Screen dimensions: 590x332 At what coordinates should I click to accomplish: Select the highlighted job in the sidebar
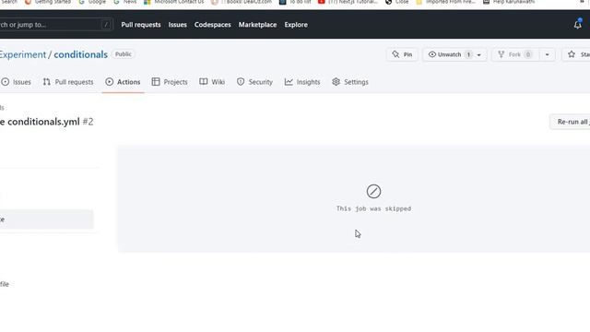coord(47,219)
